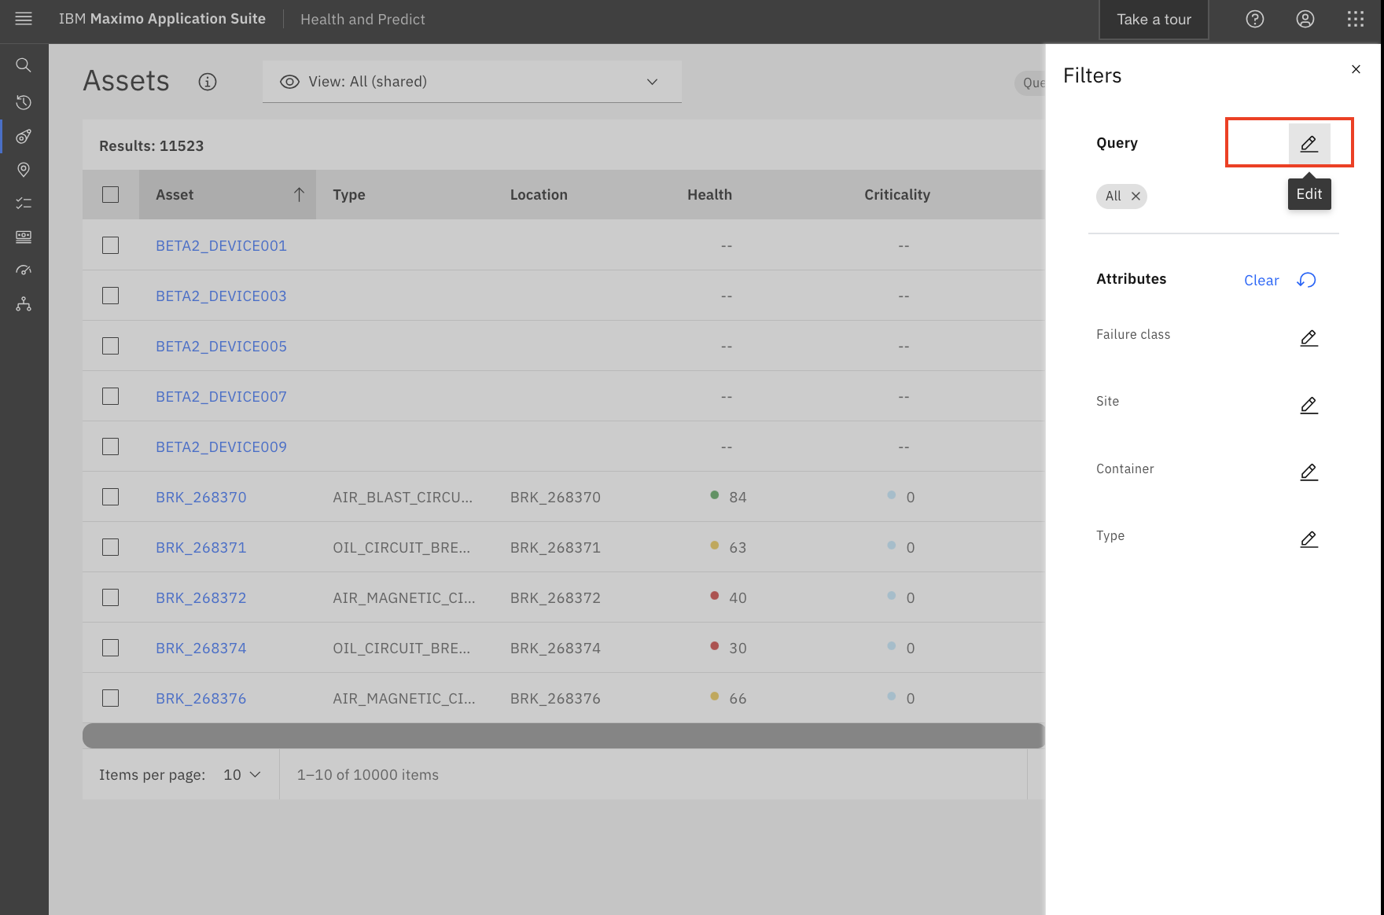Click the AIR_BLAST_CIRCU... type cell
This screenshot has width=1384, height=915.
click(x=403, y=498)
